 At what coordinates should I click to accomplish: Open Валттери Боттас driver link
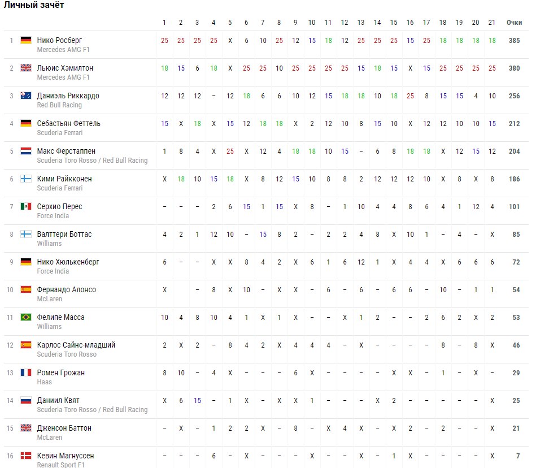64,234
